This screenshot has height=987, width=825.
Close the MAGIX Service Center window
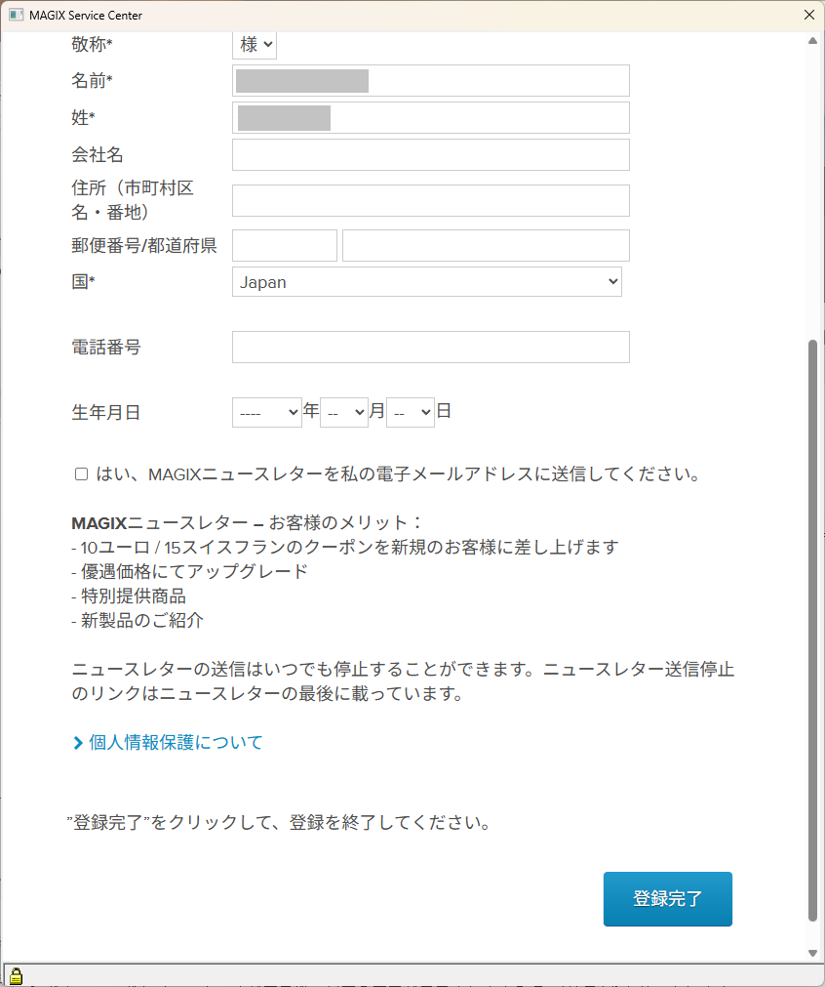[x=808, y=15]
